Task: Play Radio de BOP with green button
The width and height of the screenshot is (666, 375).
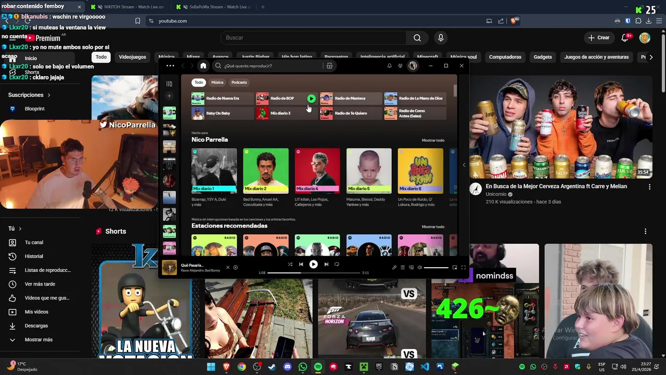Action: [311, 98]
